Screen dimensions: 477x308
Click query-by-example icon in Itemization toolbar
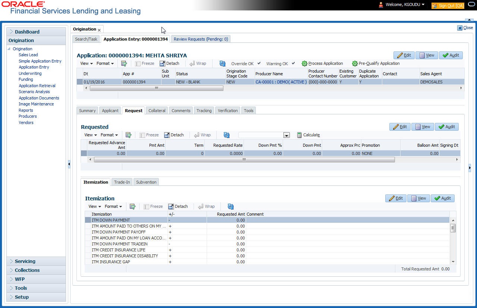132,206
